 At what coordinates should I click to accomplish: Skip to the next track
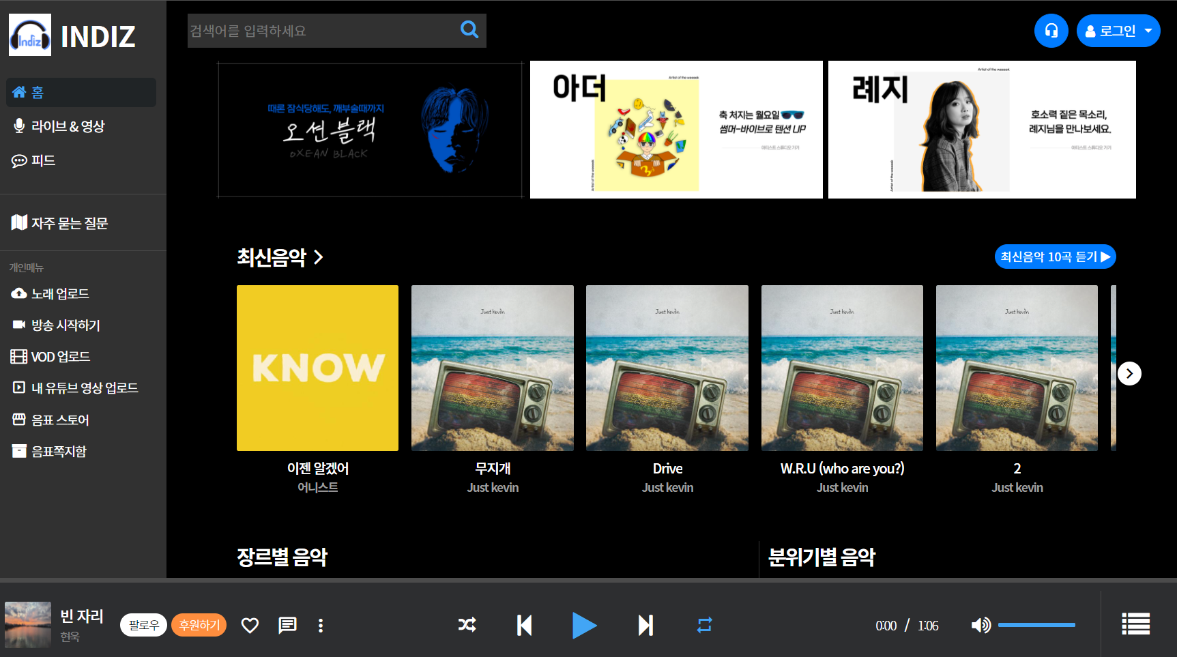point(645,625)
